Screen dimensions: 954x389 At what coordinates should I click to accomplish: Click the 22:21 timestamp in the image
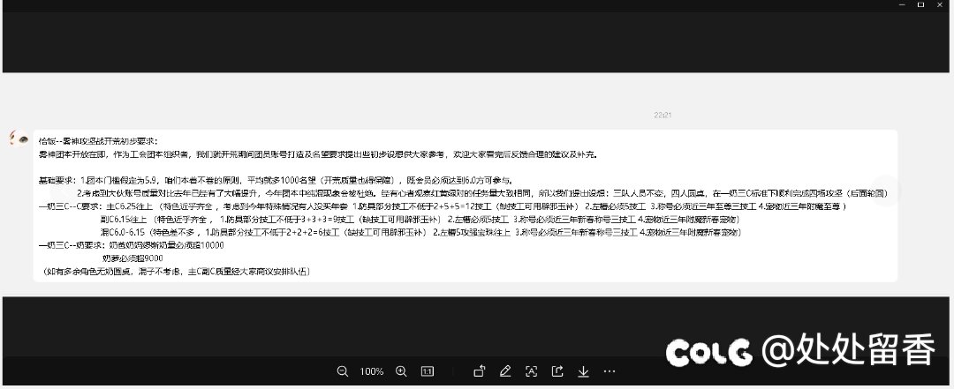[662, 115]
